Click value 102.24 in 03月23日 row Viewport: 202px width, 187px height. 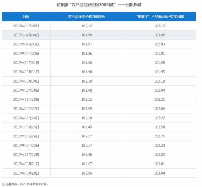pyautogui.click(x=159, y=146)
